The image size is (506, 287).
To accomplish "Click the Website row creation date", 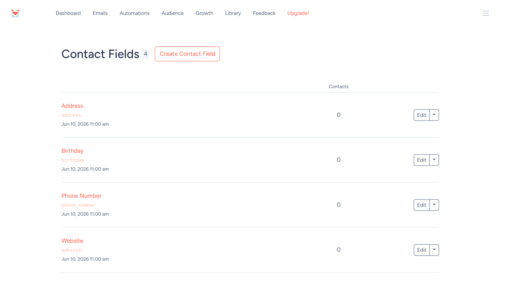I will tap(85, 259).
